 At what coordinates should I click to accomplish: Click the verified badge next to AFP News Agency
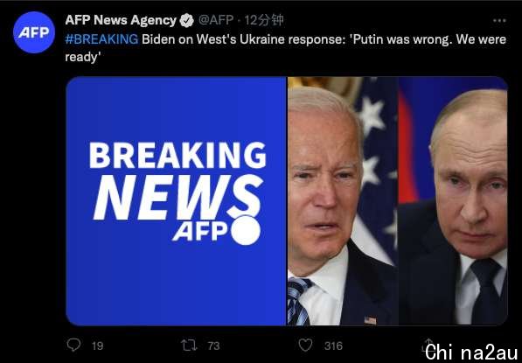(x=187, y=21)
